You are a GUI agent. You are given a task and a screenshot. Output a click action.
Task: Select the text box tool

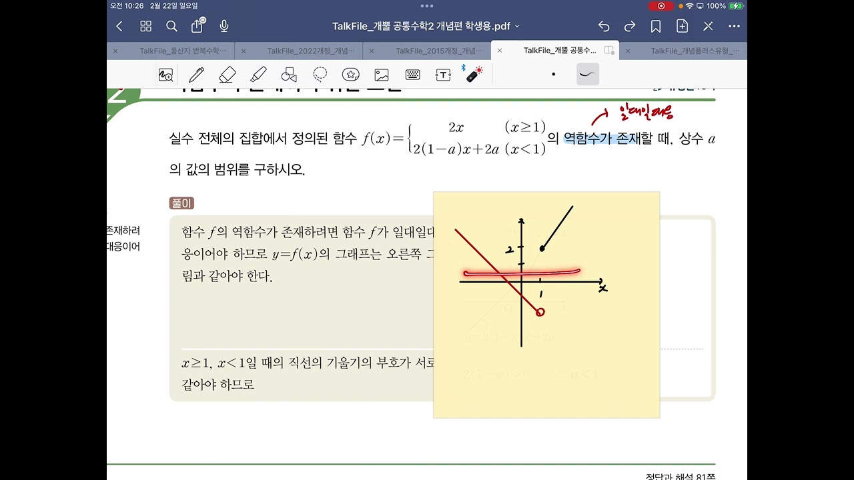443,75
